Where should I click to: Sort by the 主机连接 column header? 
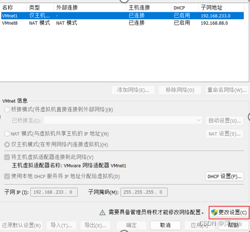pyautogui.click(x=149, y=8)
